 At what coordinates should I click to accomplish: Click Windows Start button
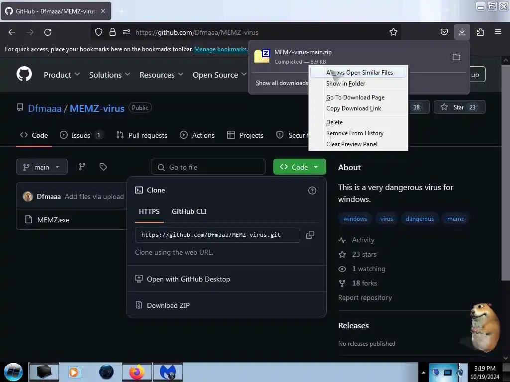point(13,372)
